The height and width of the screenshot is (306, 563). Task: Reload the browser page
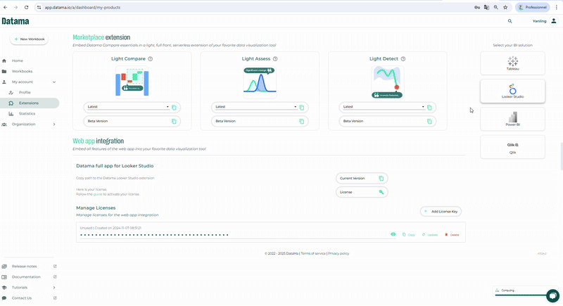27,7
